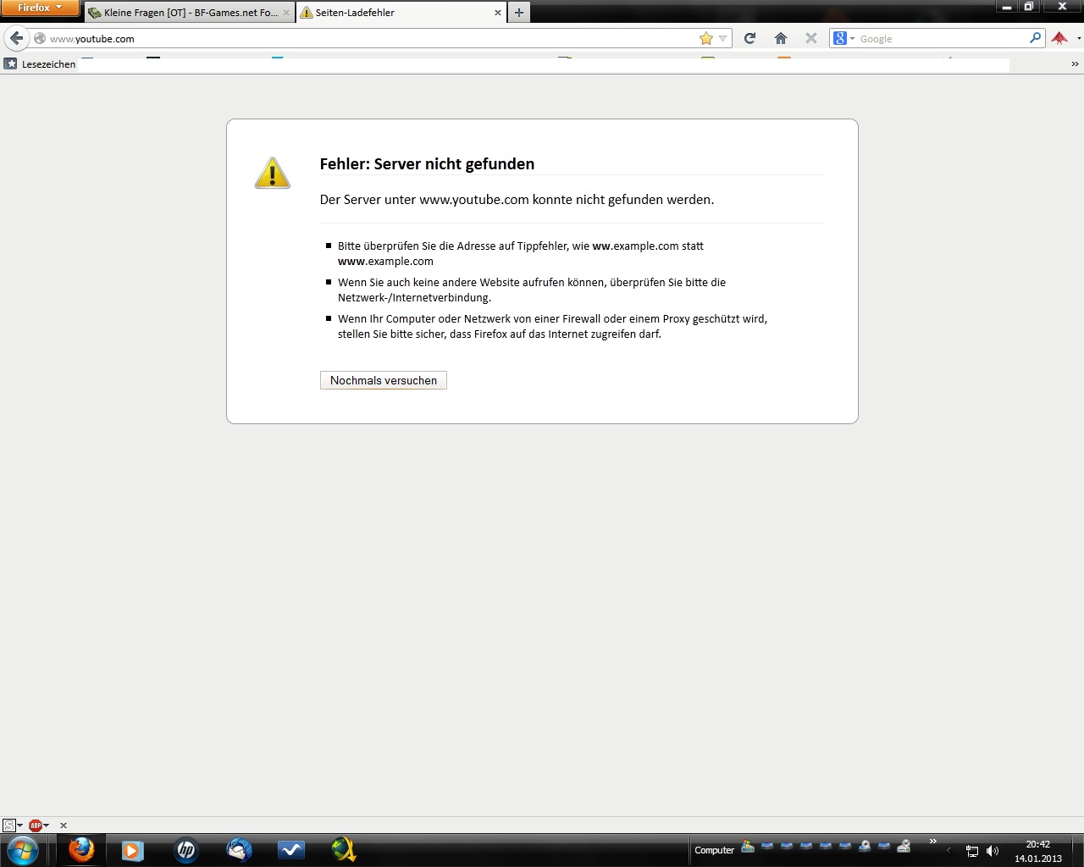Open a new tab with plus button
Screen dimensions: 1084x867
click(x=519, y=13)
